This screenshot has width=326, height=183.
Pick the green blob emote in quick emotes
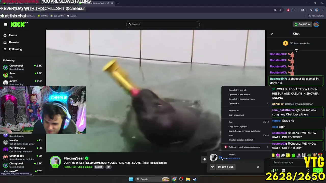[293, 155]
